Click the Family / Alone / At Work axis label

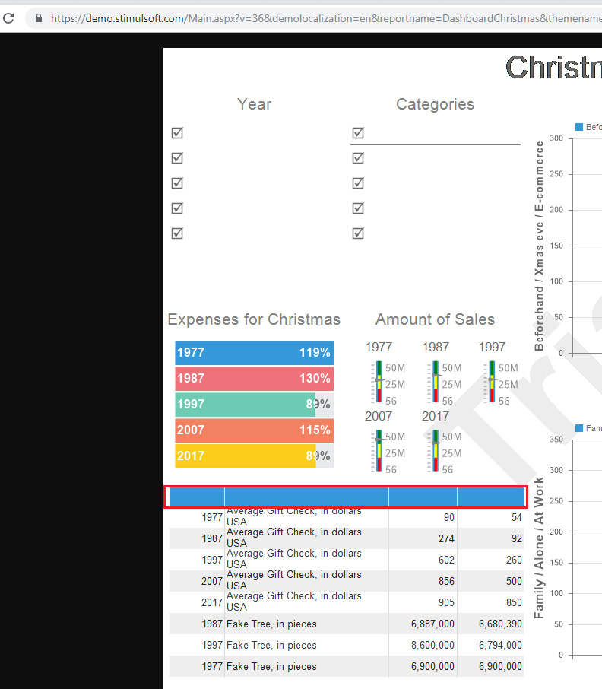pyautogui.click(x=539, y=548)
